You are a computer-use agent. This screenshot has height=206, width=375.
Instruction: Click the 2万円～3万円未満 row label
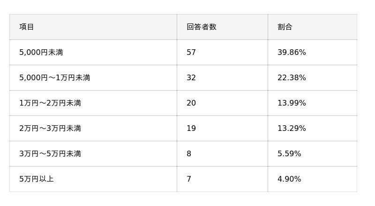pyautogui.click(x=50, y=129)
